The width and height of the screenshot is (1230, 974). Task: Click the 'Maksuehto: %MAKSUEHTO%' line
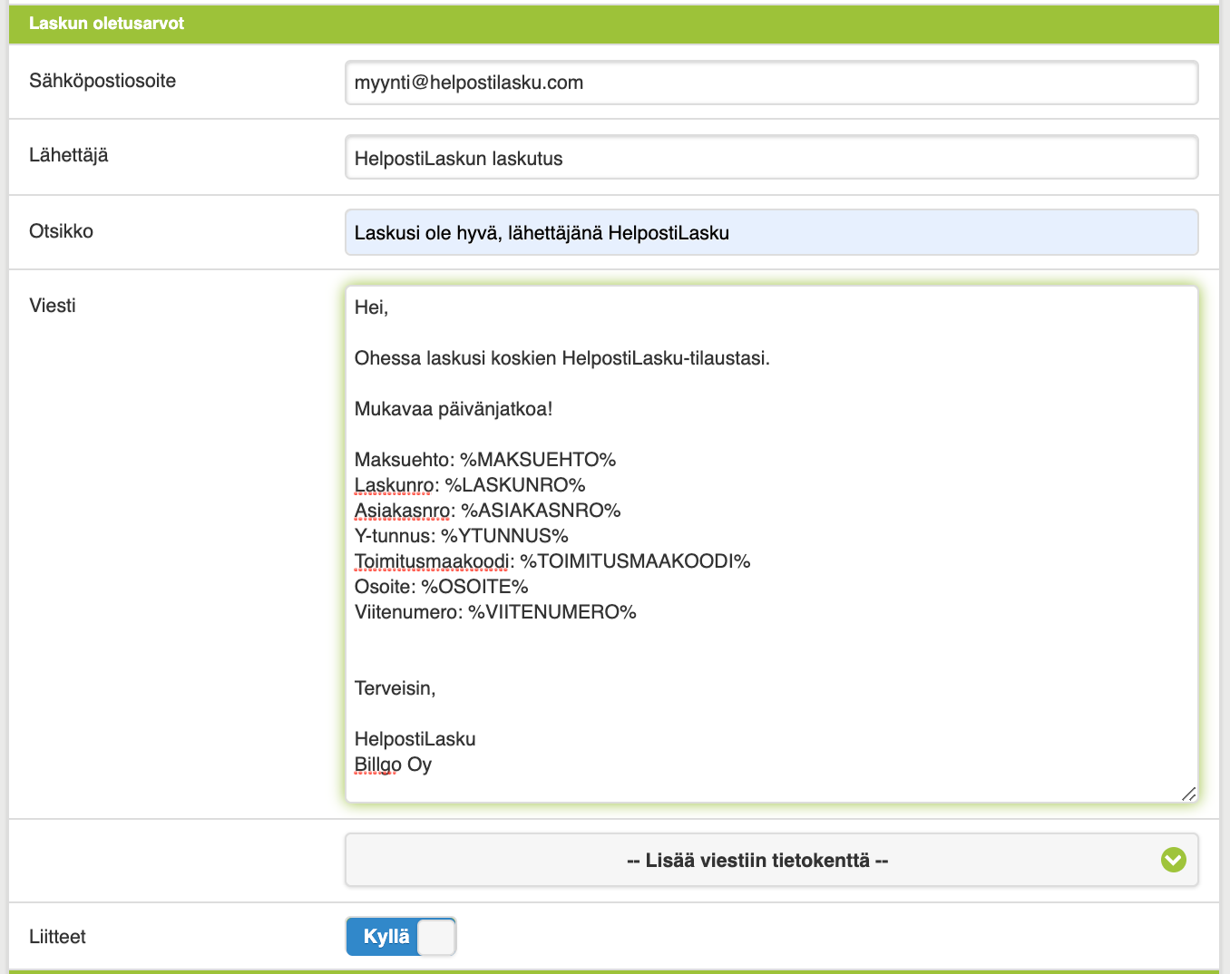(x=485, y=460)
